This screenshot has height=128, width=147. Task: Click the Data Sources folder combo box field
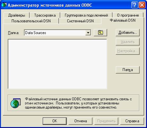(x=57, y=33)
